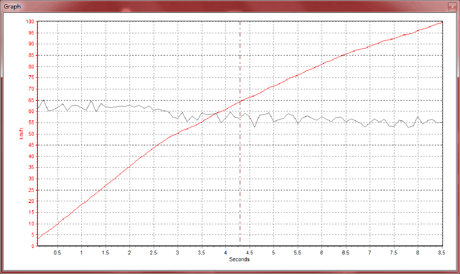Click the red speed curve's top-right endpoint
The width and height of the screenshot is (460, 274).
(443, 22)
